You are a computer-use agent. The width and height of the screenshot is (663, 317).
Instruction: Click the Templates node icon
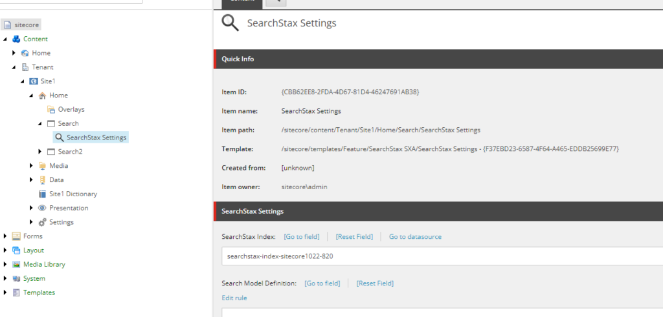tap(16, 292)
